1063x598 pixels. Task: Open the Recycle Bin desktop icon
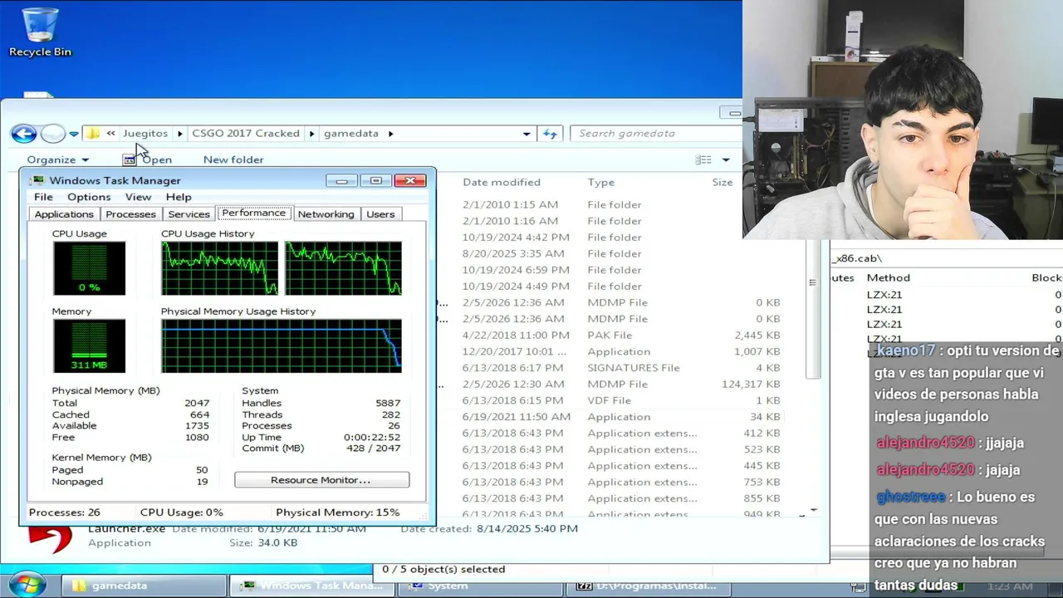pos(40,33)
